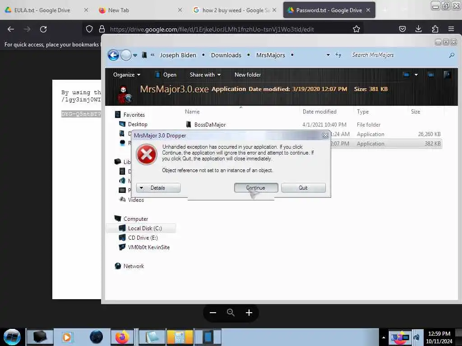Expand Details in the error dialog
The width and height of the screenshot is (462, 346).
(158, 188)
